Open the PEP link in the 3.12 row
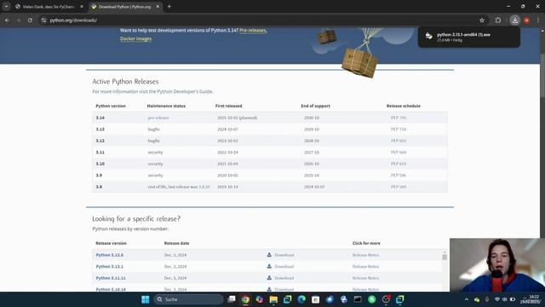 [x=399, y=141]
